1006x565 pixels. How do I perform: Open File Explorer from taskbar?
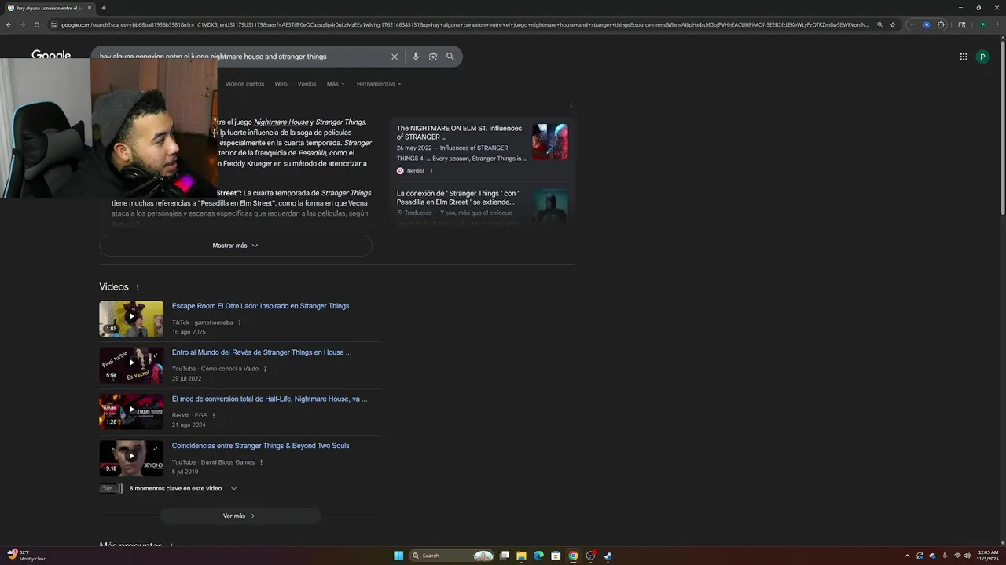pyautogui.click(x=521, y=556)
